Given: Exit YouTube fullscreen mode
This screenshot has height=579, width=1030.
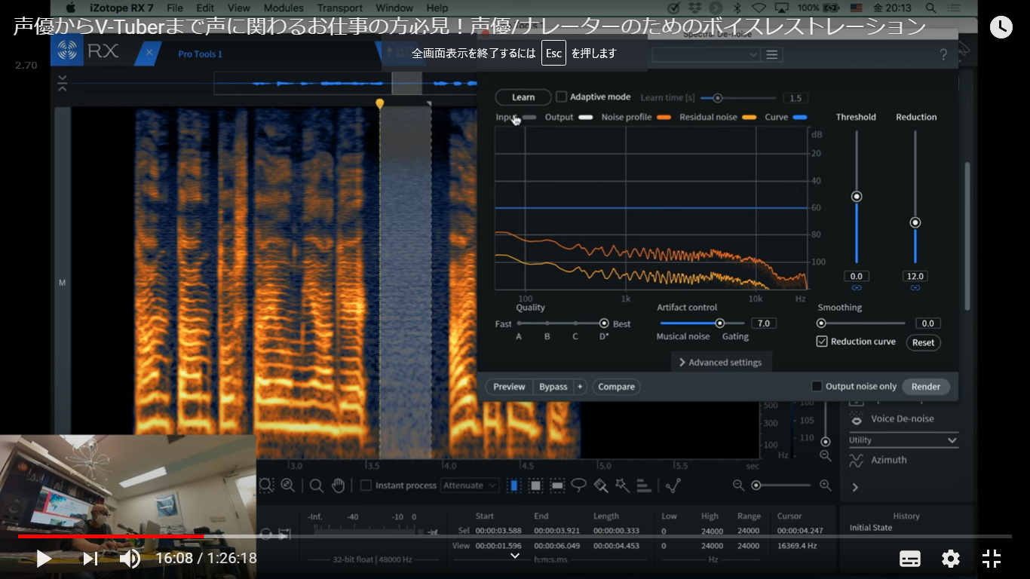Looking at the screenshot, I should (992, 559).
